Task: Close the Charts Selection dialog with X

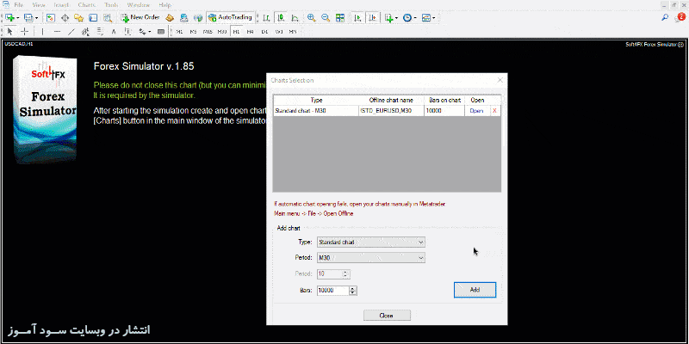Action: coord(500,80)
